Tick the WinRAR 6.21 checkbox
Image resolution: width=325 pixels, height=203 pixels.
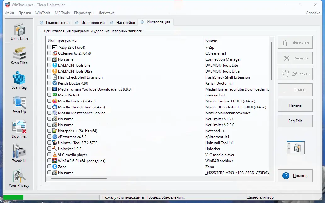(49, 160)
